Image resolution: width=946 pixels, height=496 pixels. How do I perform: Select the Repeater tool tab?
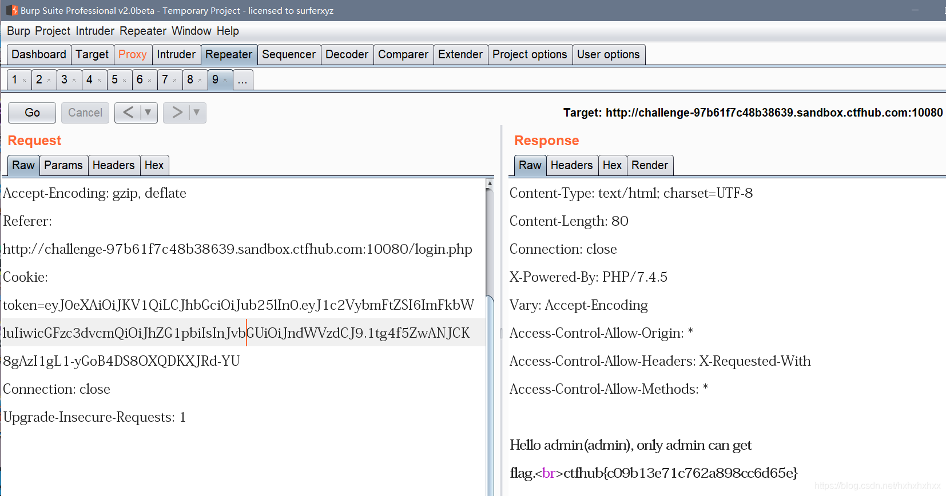pos(229,54)
